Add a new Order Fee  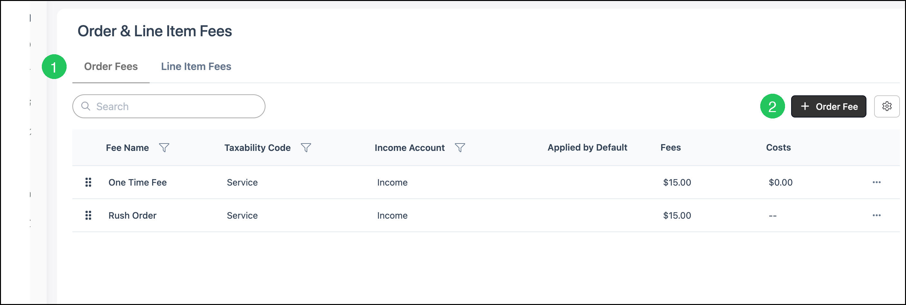828,106
